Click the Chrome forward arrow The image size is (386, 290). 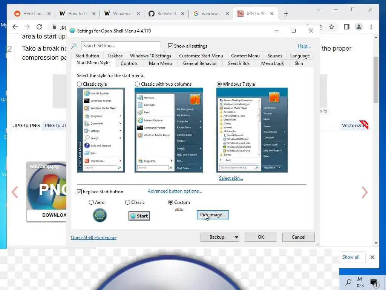(27, 27)
